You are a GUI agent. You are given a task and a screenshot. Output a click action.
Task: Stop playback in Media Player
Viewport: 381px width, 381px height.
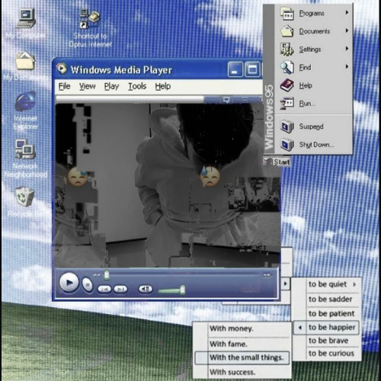click(x=88, y=285)
